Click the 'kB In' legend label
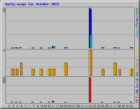Viewport: 140px width, 109px height. pos(137,89)
